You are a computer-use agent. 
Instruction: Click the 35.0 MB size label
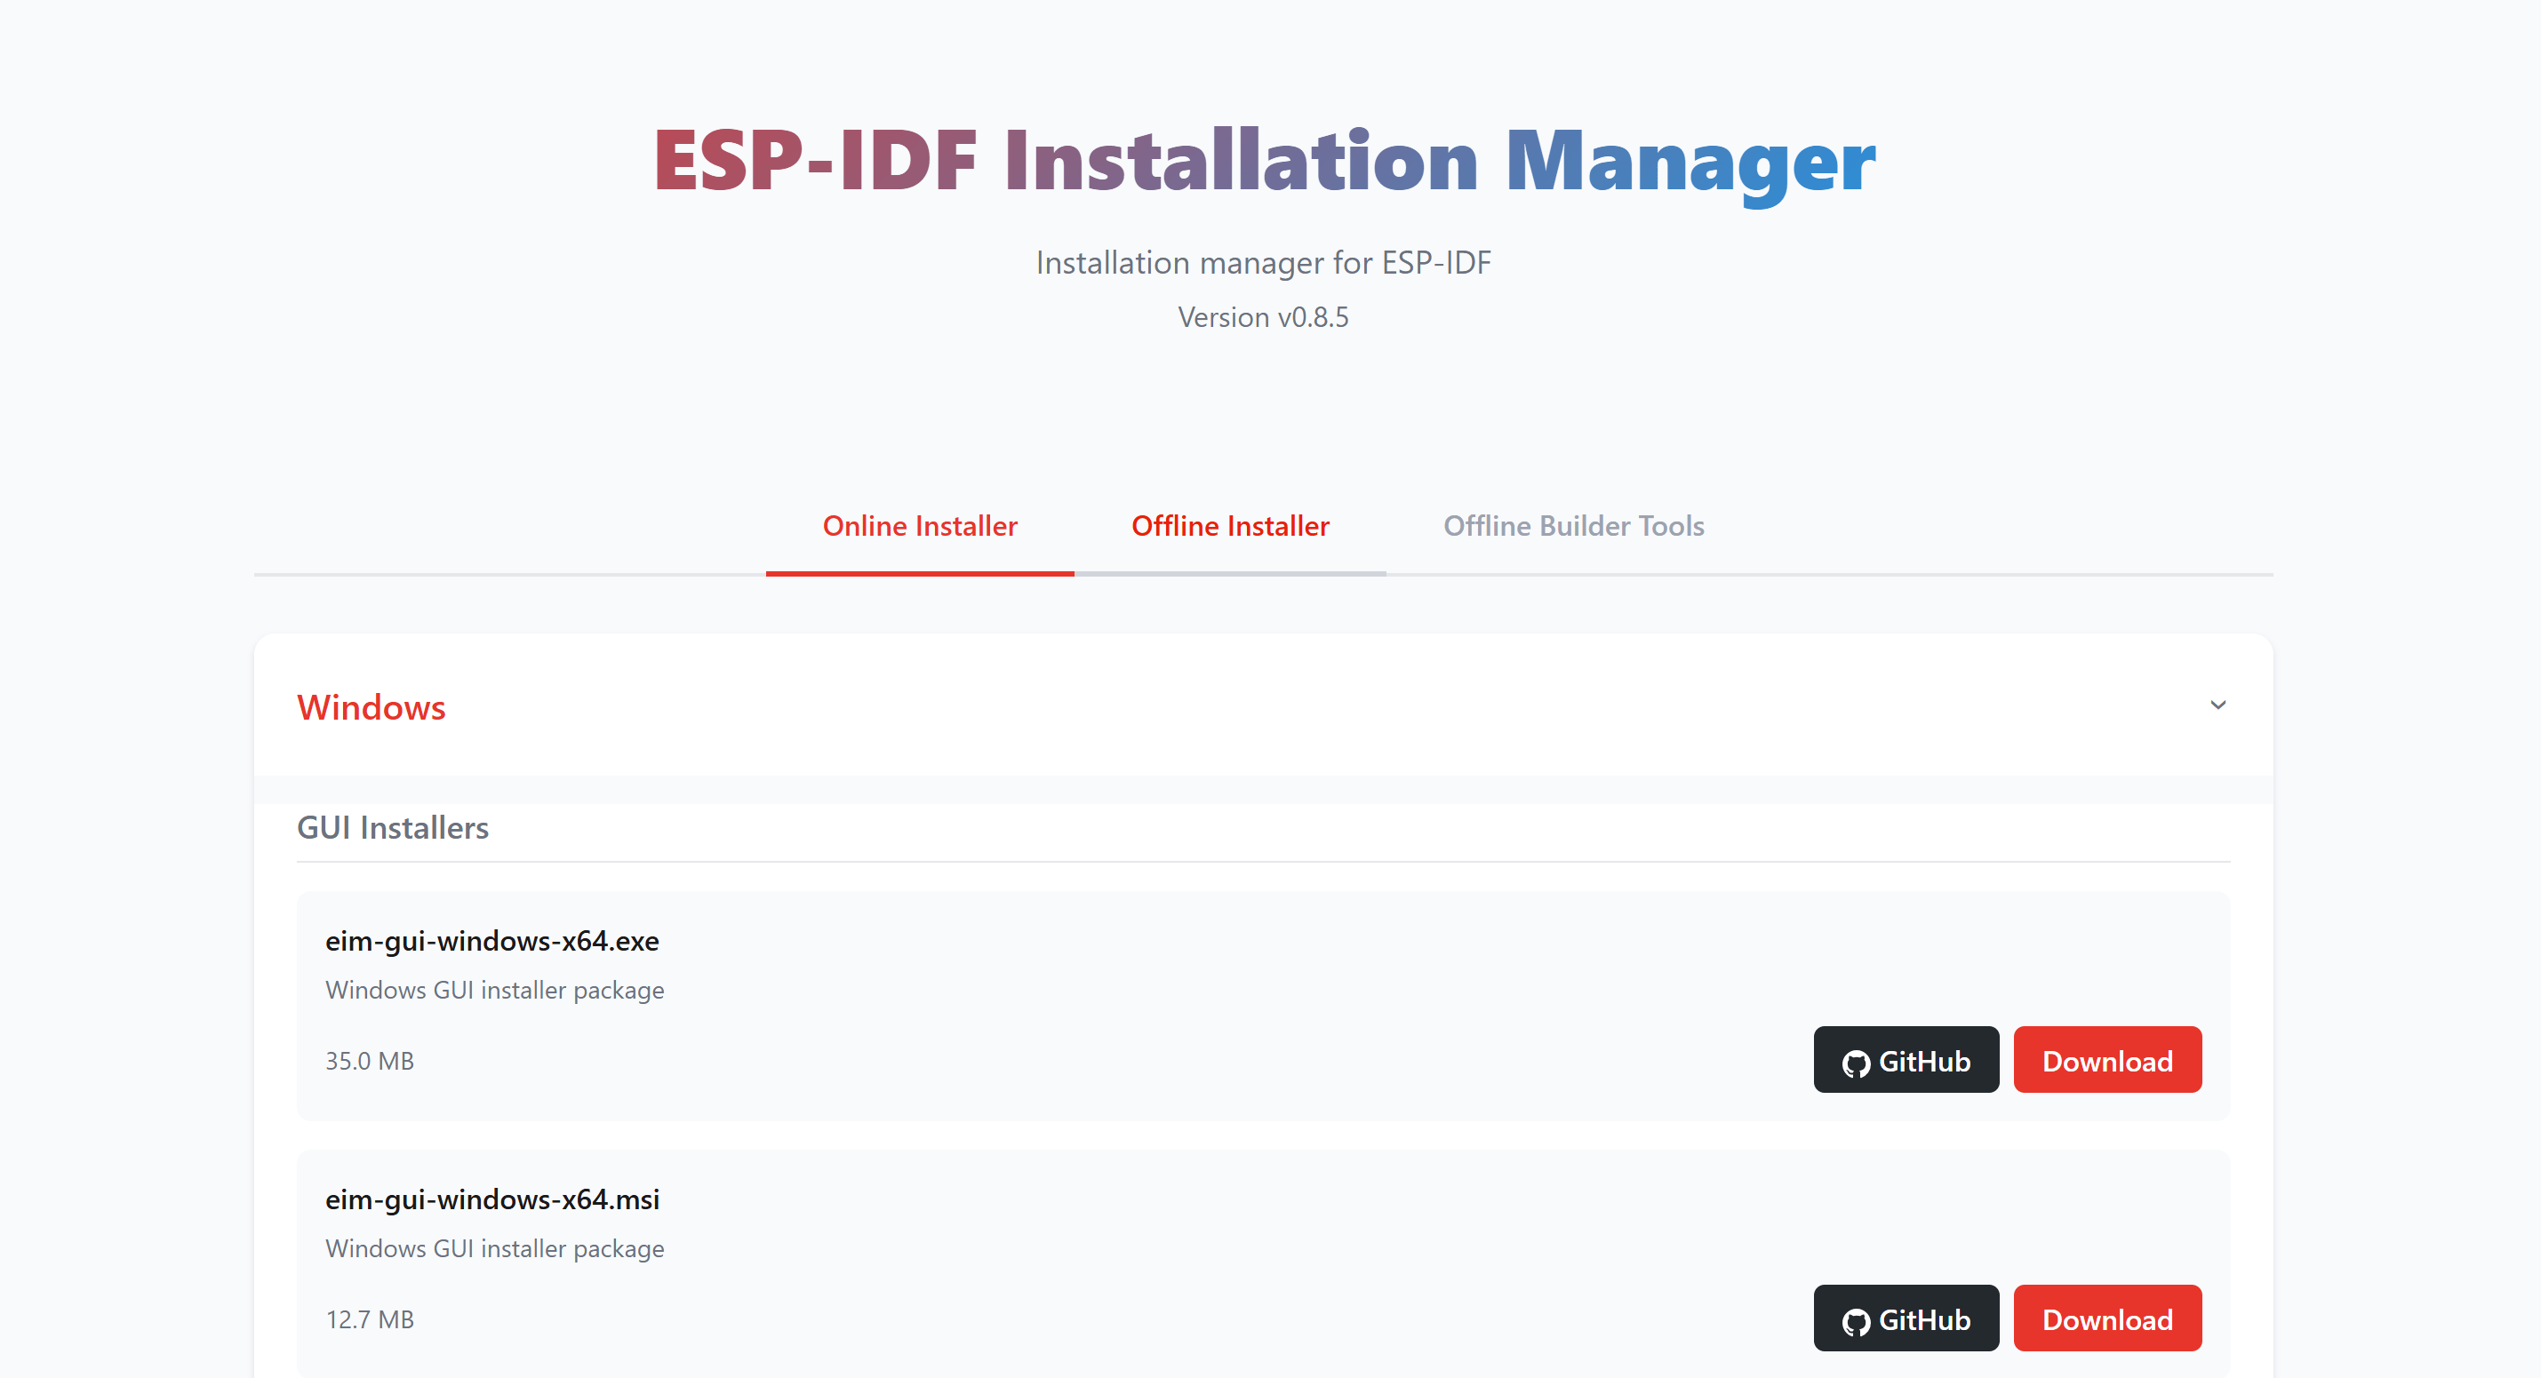pyautogui.click(x=370, y=1062)
